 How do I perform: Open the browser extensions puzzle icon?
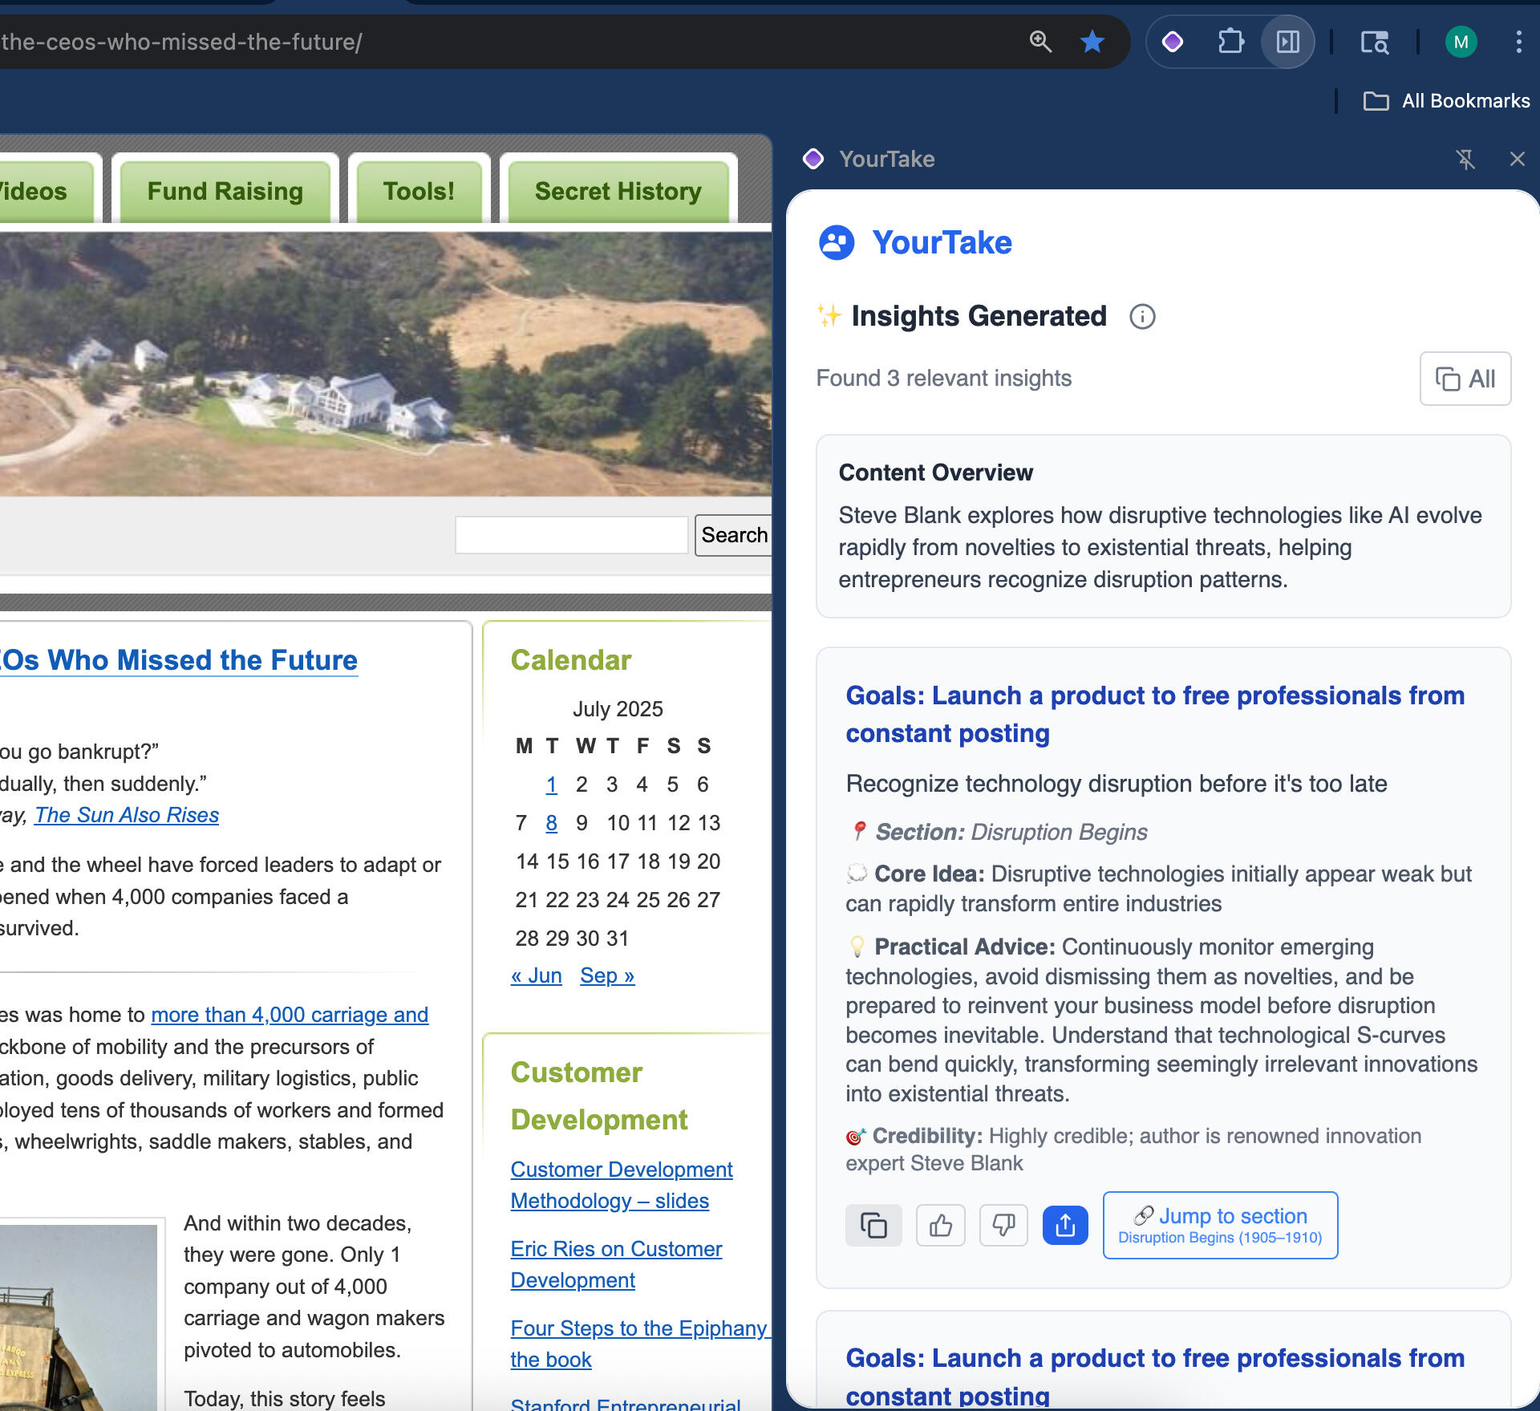coord(1230,42)
